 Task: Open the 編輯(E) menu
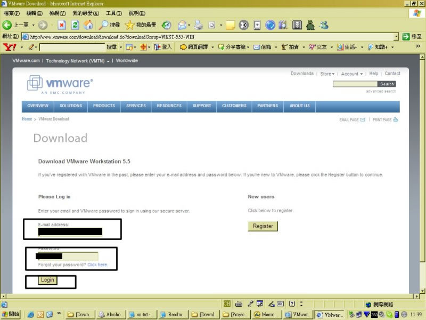tap(34, 13)
